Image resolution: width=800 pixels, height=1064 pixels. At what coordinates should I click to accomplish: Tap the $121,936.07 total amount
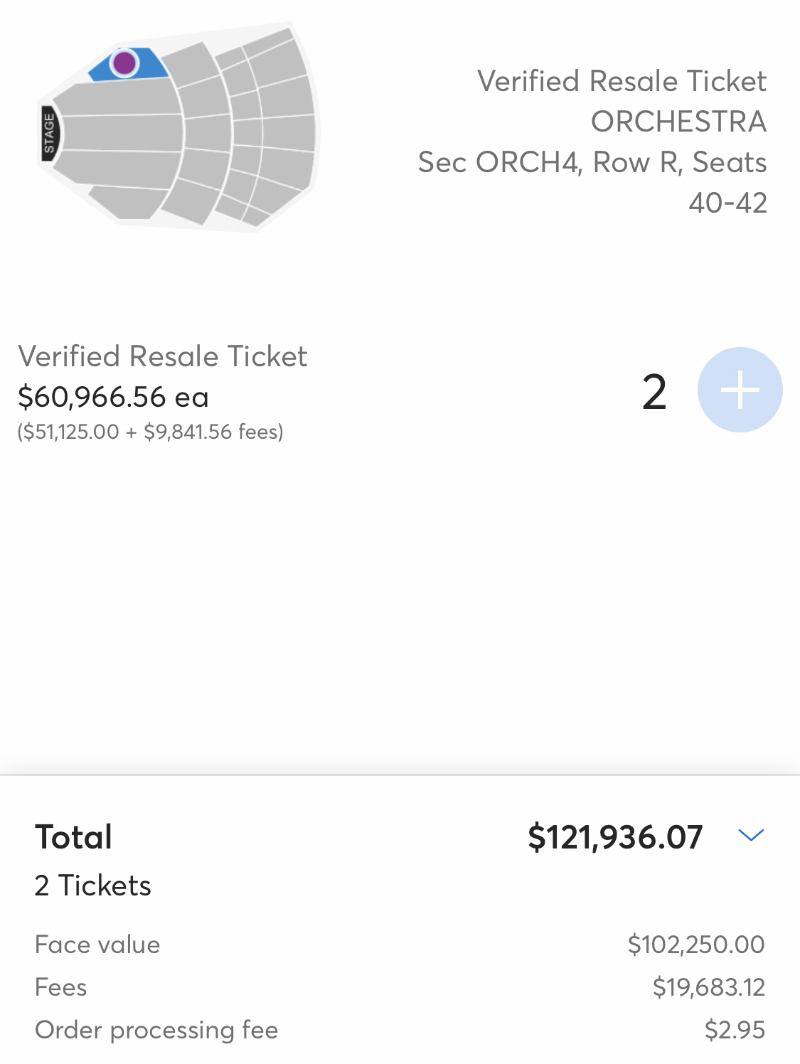615,837
